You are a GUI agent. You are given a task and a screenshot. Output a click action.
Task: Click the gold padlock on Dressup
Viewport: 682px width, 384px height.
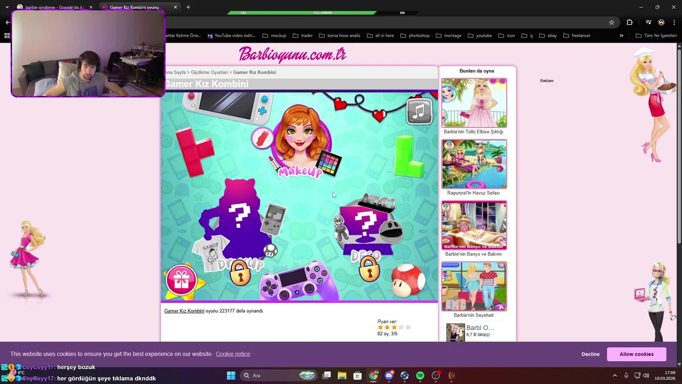[240, 274]
